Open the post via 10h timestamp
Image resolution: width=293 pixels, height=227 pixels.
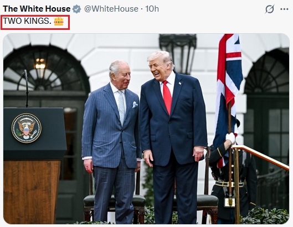(152, 9)
